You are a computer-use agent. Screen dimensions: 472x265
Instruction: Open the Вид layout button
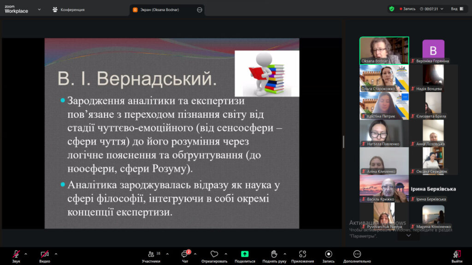pos(456,9)
